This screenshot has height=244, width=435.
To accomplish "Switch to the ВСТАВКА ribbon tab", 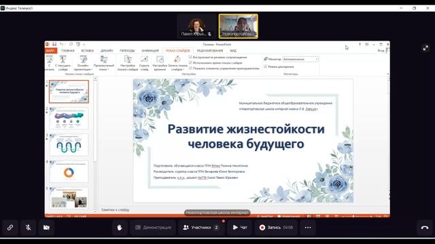I will coord(88,51).
